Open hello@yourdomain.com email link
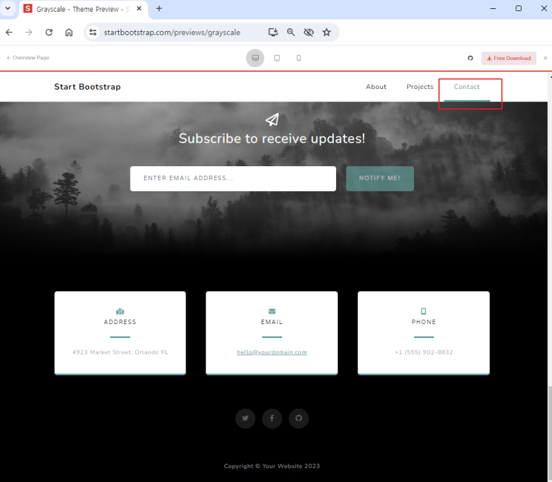The width and height of the screenshot is (552, 482). coord(272,352)
